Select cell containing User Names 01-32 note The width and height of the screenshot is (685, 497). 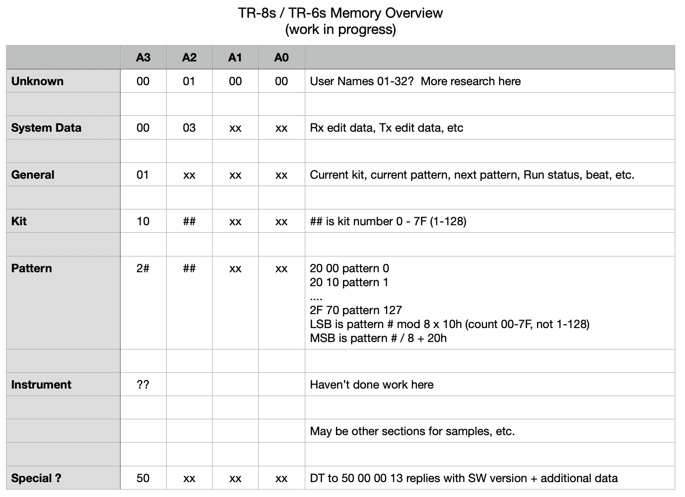490,81
